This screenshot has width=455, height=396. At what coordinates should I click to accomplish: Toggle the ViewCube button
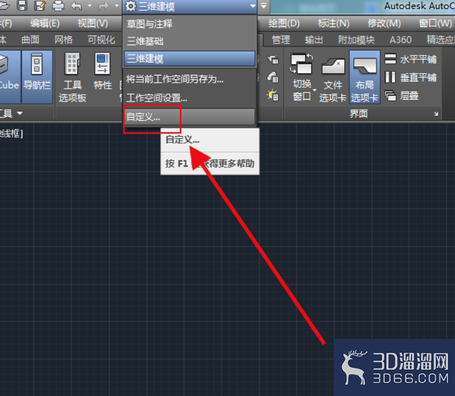tap(10, 77)
